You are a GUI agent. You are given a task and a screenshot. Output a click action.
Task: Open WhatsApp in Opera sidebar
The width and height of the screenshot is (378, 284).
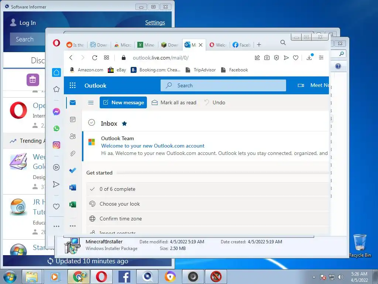pyautogui.click(x=56, y=128)
